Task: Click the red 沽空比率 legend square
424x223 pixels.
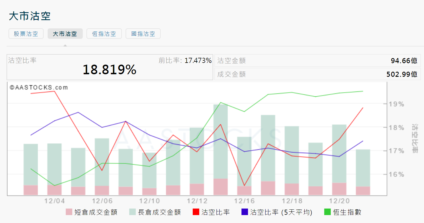Action: (196, 212)
